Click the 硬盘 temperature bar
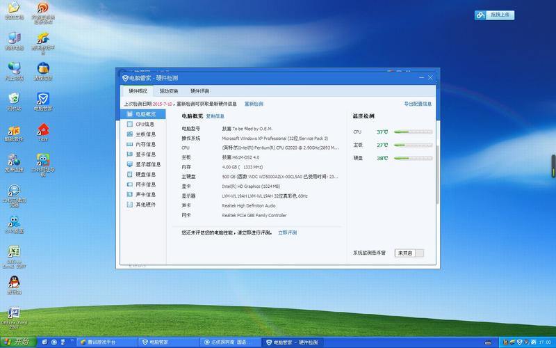556x348 pixels. click(413, 158)
